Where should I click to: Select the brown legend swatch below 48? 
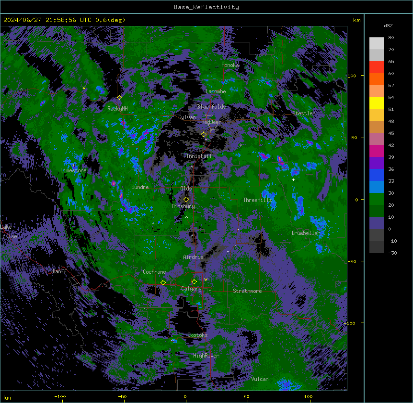(x=377, y=127)
